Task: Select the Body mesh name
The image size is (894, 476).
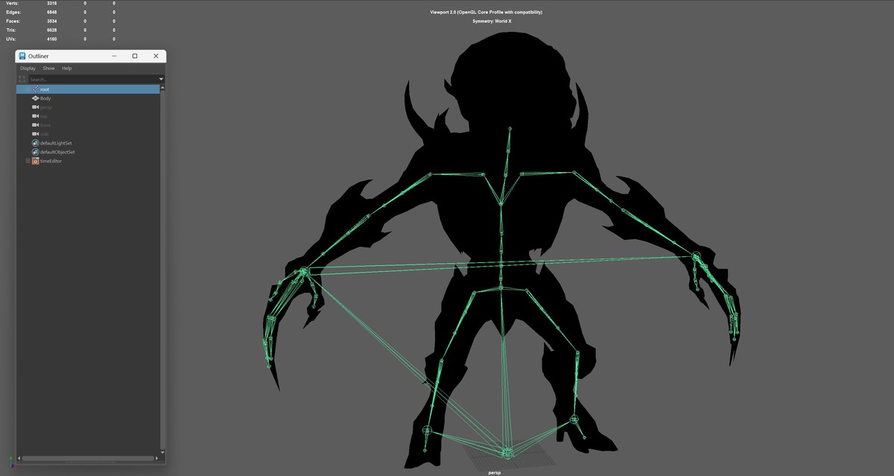Action: click(x=45, y=98)
